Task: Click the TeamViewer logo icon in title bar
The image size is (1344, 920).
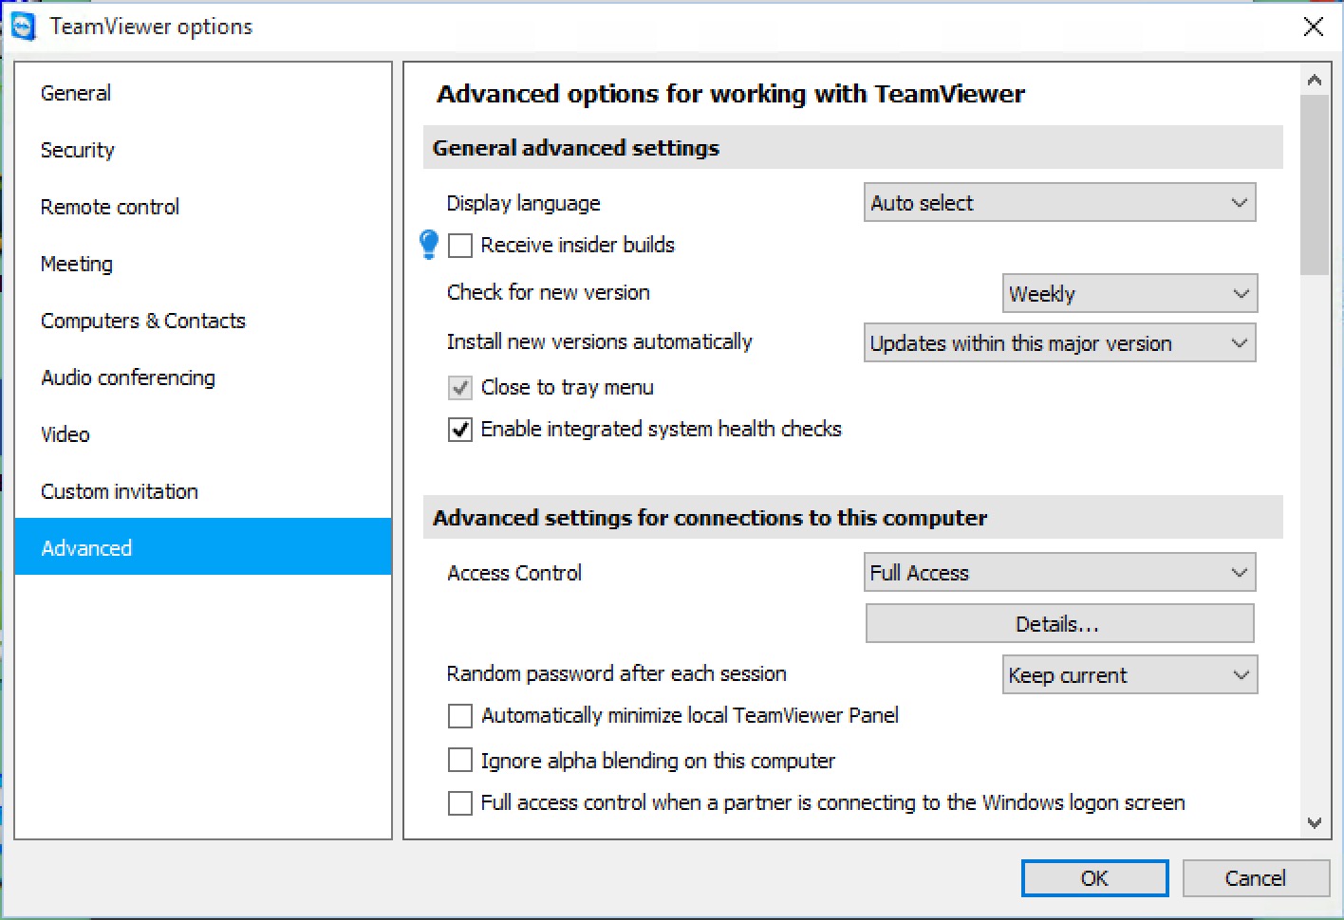Action: pos(23,27)
